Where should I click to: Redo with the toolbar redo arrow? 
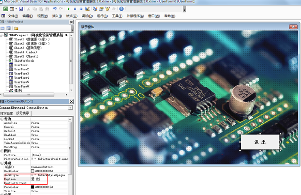(x=61, y=9)
